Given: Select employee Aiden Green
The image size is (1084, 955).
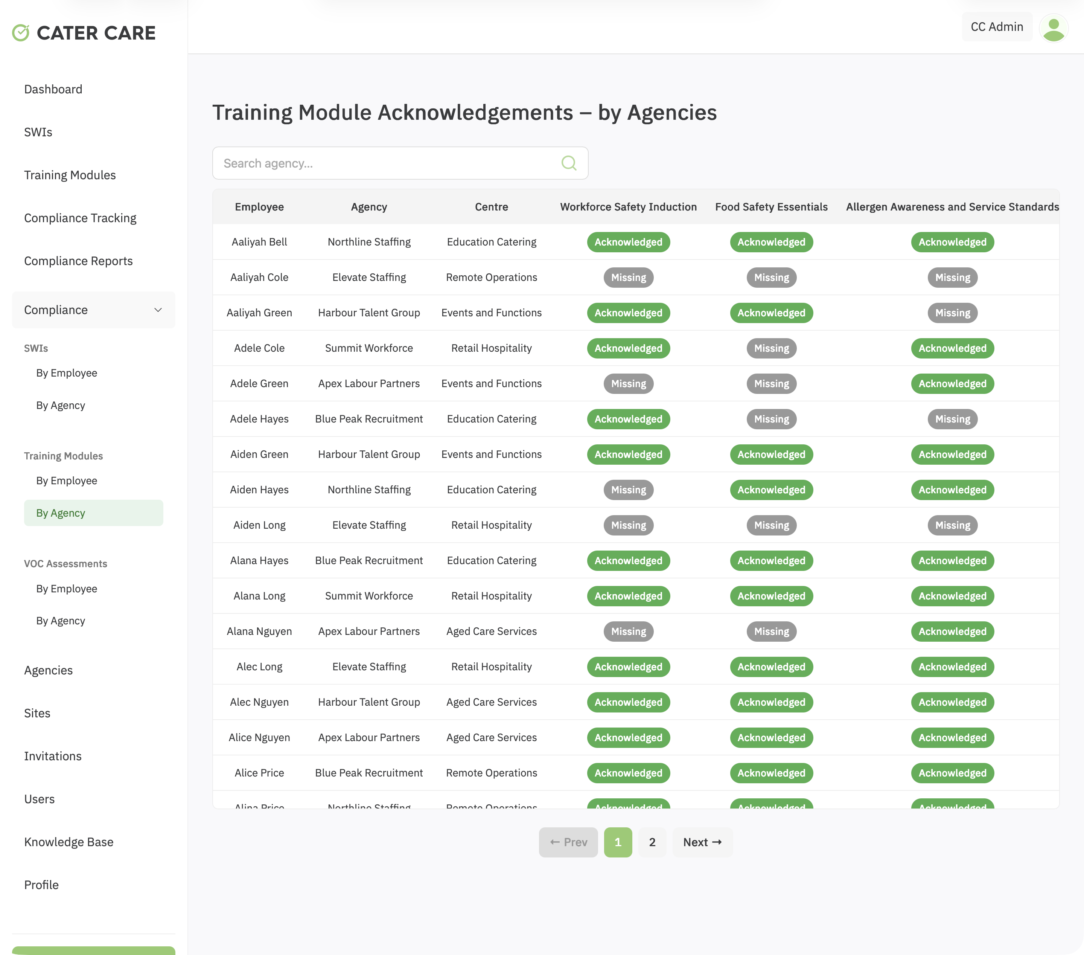Looking at the screenshot, I should [259, 454].
